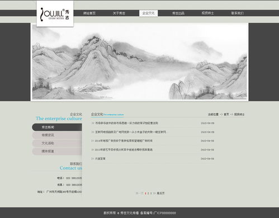Open the 大道至简 article link
279x218 pixels.
[100, 159]
